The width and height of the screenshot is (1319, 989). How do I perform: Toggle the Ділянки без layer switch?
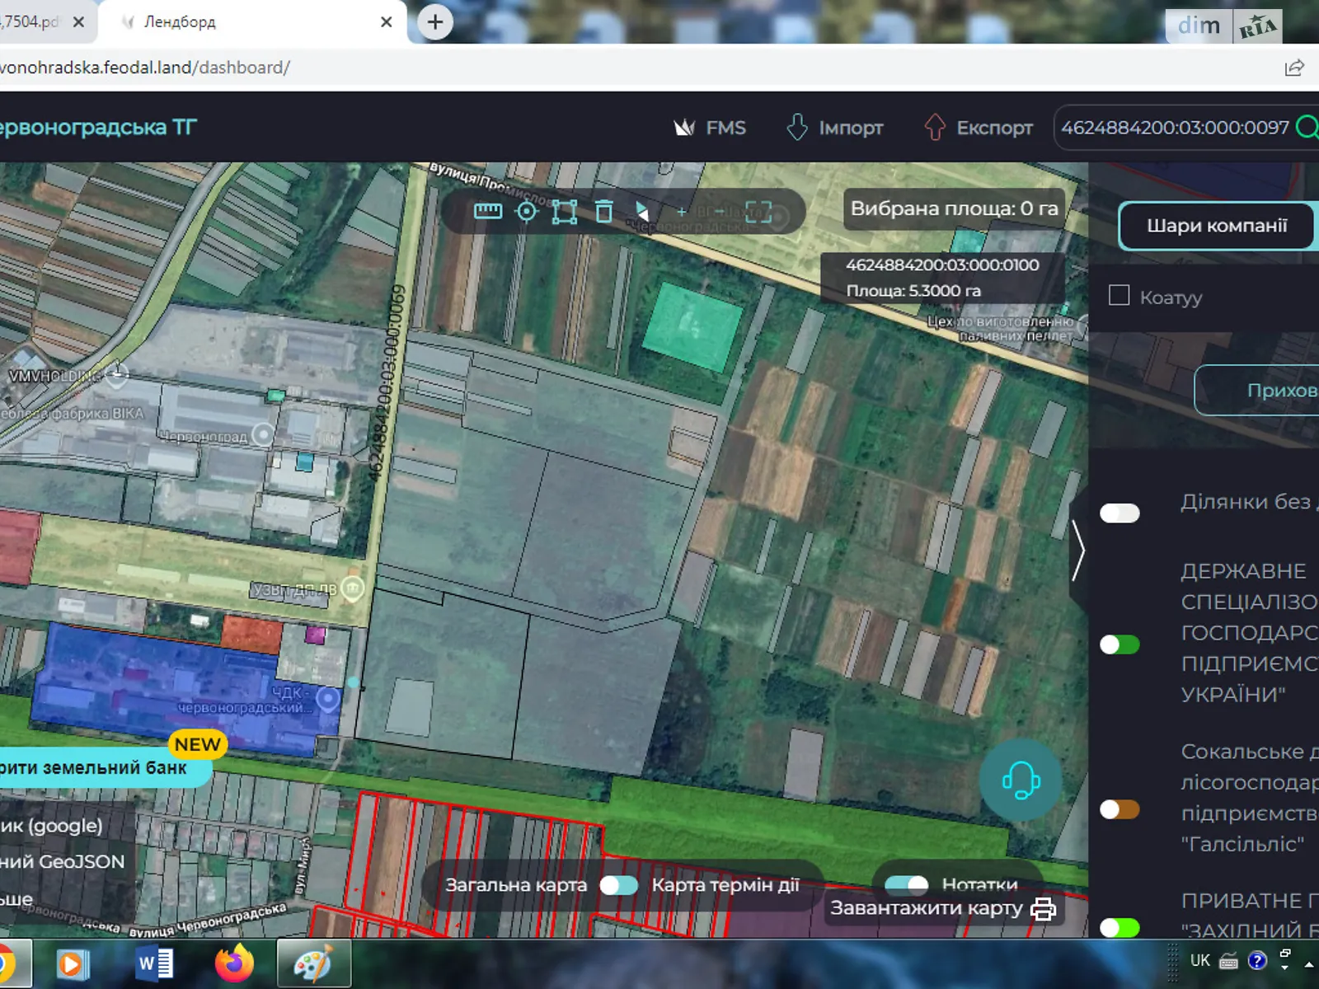1120,513
